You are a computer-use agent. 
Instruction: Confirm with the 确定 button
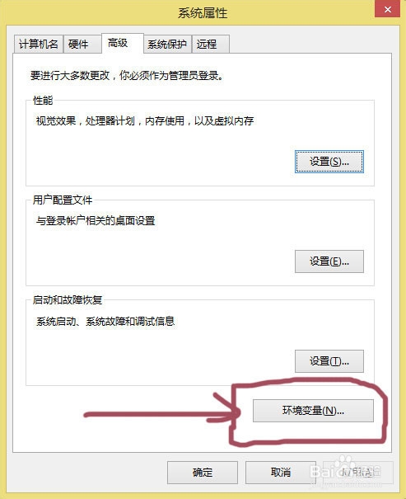pos(203,473)
